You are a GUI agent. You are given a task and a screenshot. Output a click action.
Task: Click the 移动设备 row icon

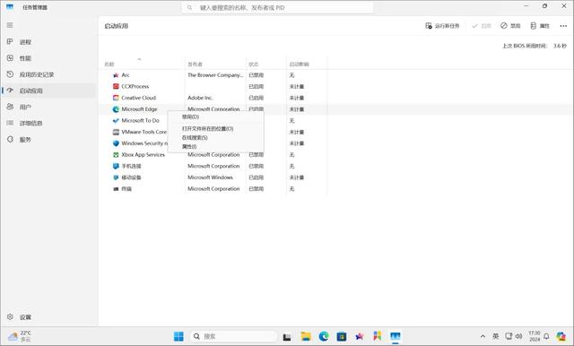click(x=116, y=177)
